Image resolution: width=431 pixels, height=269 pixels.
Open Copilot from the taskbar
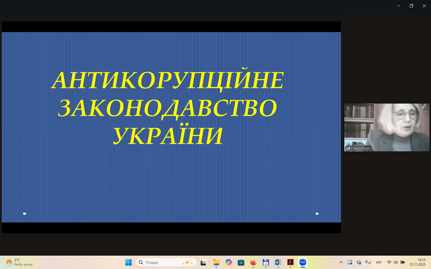[x=228, y=262]
